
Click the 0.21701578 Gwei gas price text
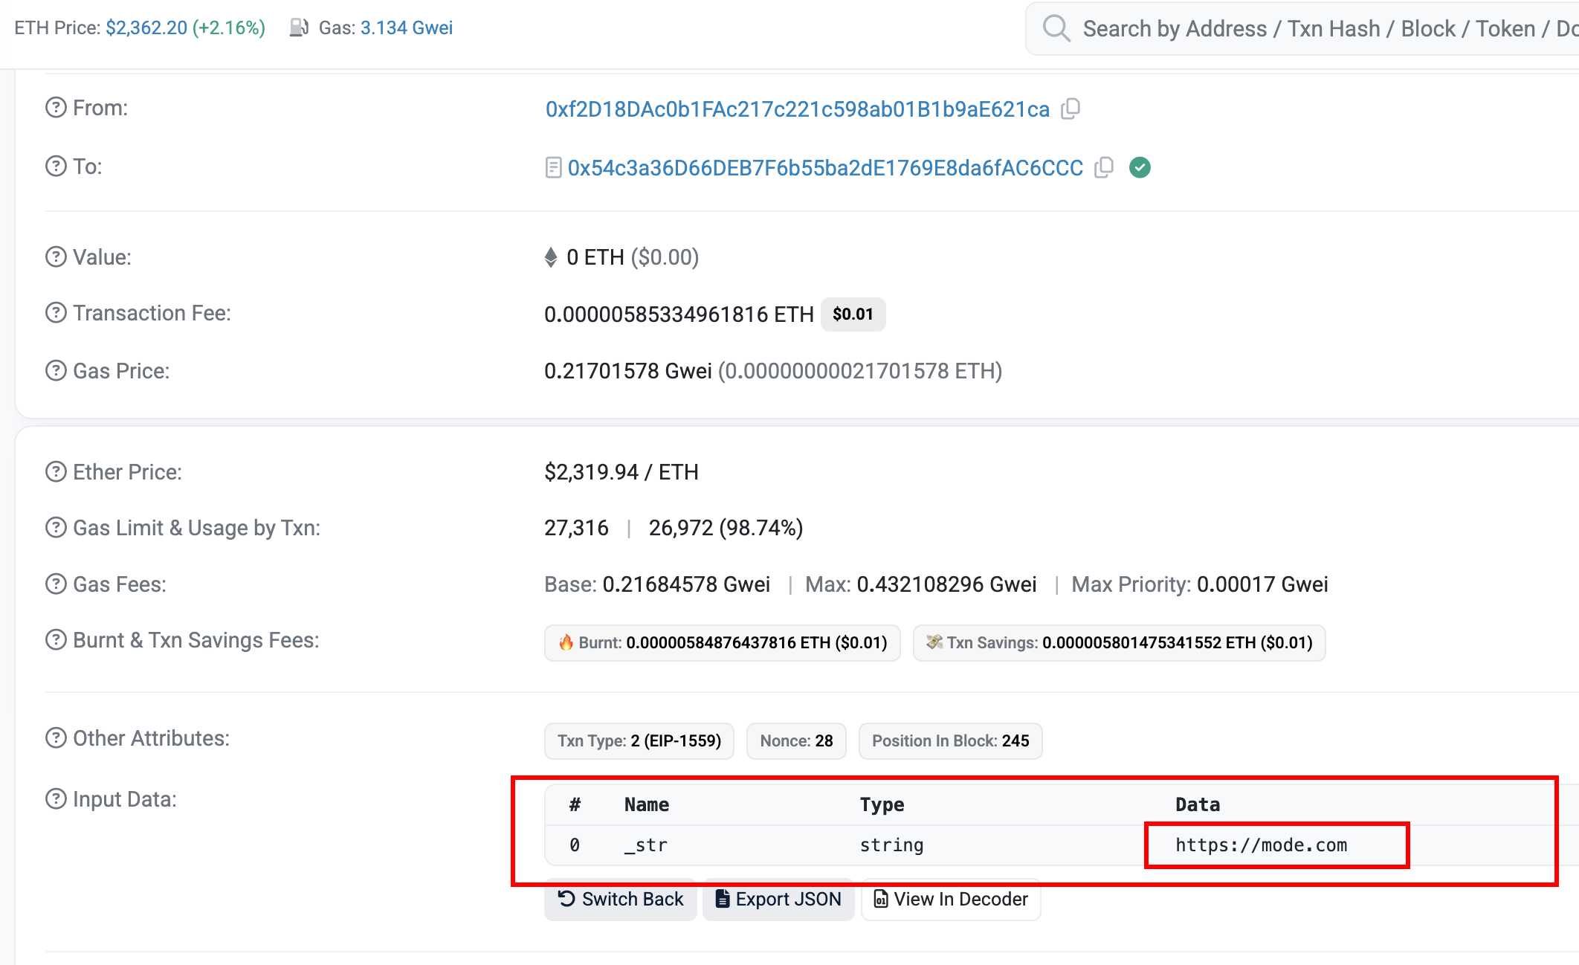pos(628,371)
